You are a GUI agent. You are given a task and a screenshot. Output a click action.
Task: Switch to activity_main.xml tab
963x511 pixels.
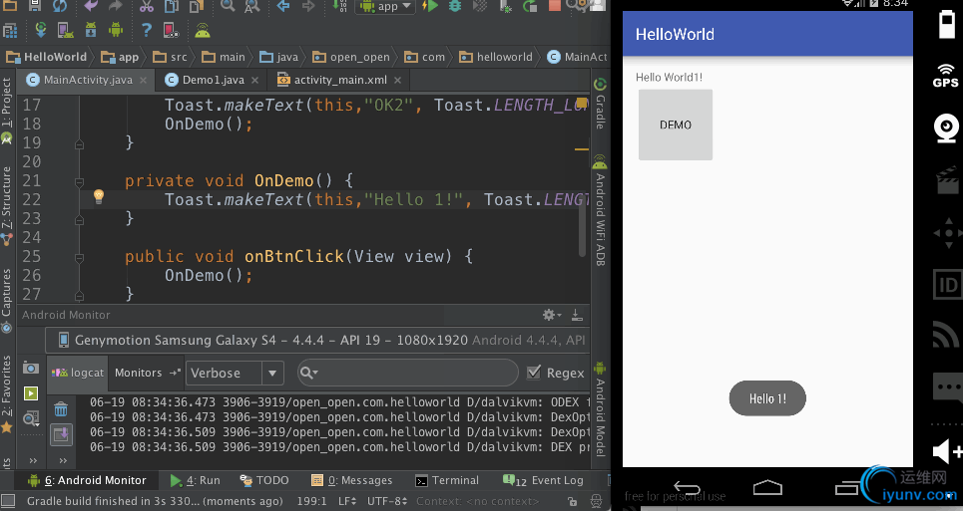tap(339, 80)
